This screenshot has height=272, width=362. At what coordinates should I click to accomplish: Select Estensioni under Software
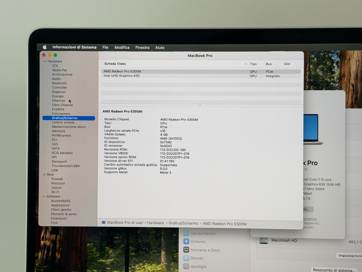tap(59, 218)
